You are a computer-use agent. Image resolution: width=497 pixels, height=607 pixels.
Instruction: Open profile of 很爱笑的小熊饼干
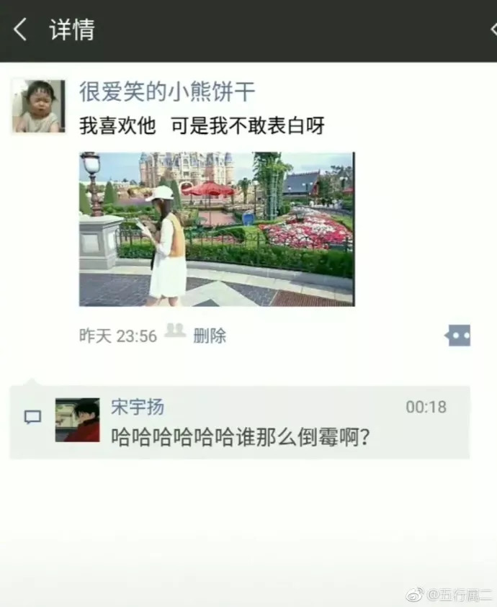(x=167, y=91)
